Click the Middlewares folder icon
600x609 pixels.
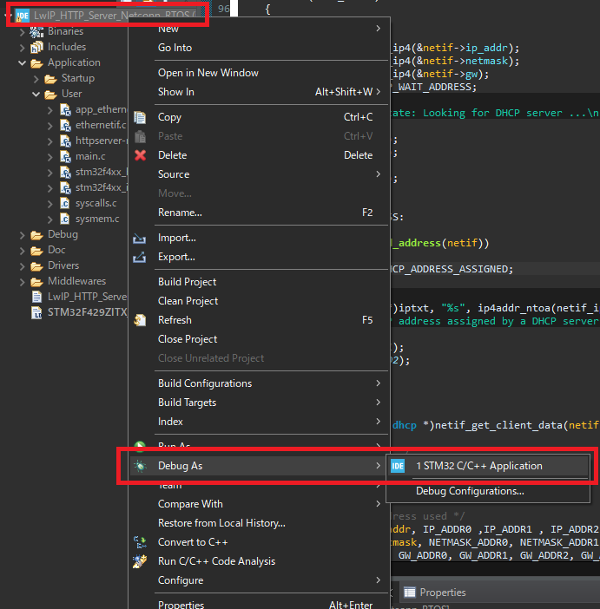pyautogui.click(x=36, y=282)
